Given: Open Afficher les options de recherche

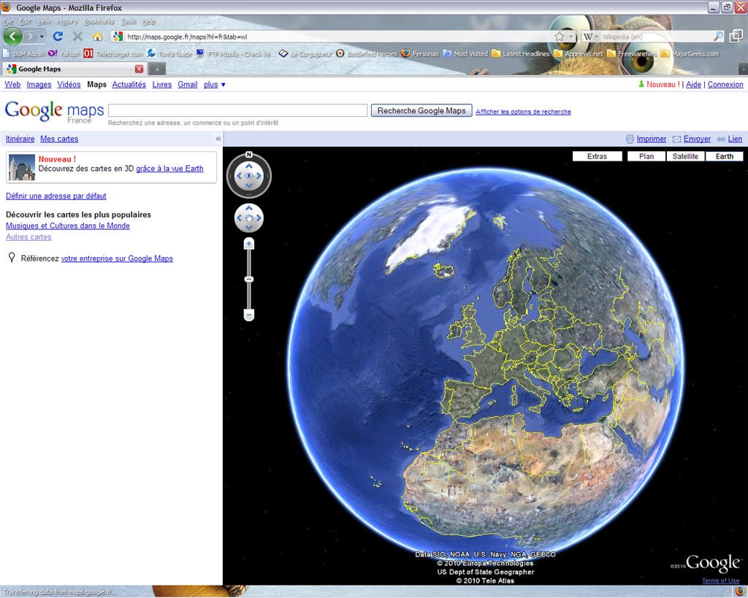Looking at the screenshot, I should coord(523,112).
